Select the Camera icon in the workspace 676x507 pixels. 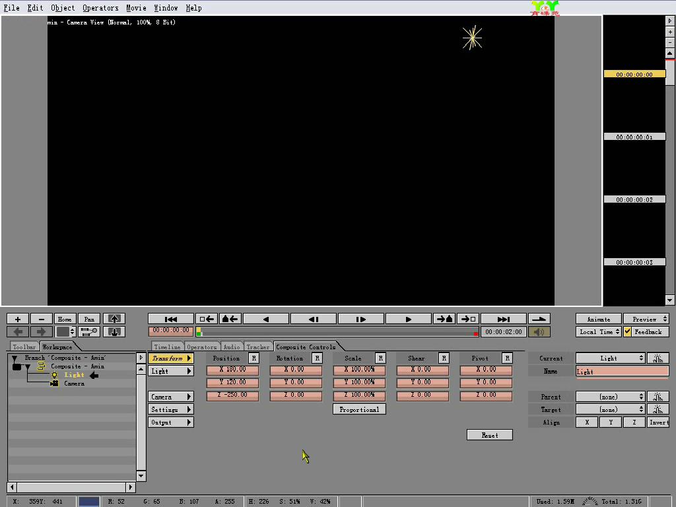click(54, 384)
